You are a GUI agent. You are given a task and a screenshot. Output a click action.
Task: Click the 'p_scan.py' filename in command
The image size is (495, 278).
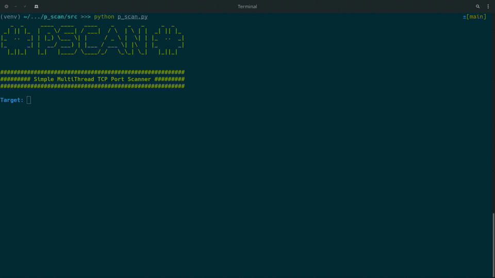(x=133, y=16)
